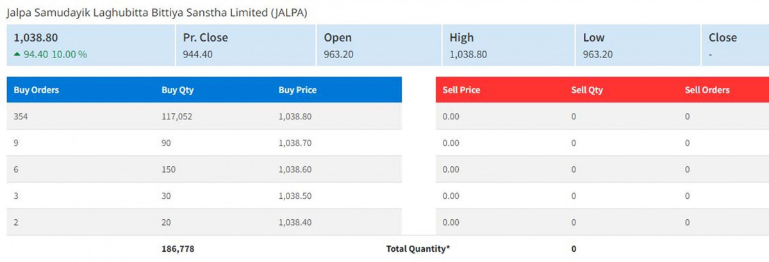Click the Pr. Close summary box
This screenshot has height=262, width=769.
pos(245,45)
